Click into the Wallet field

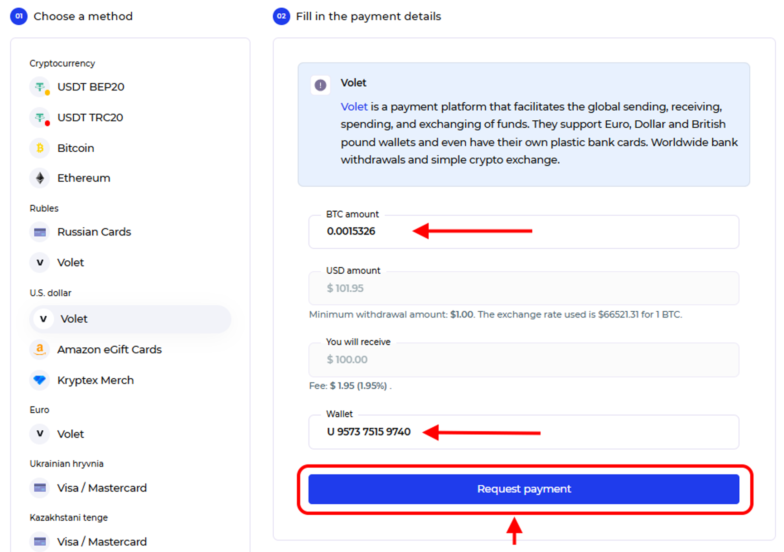click(x=524, y=432)
